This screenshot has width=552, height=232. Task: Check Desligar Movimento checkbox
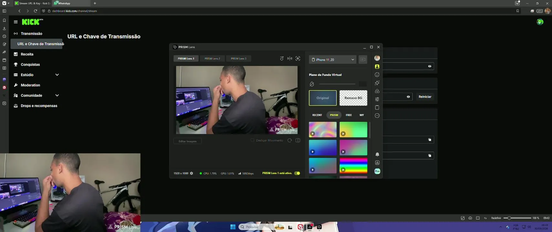(x=252, y=140)
